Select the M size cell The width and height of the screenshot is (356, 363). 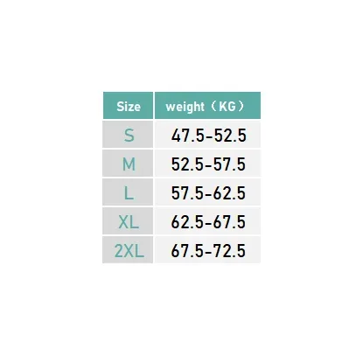(x=128, y=164)
